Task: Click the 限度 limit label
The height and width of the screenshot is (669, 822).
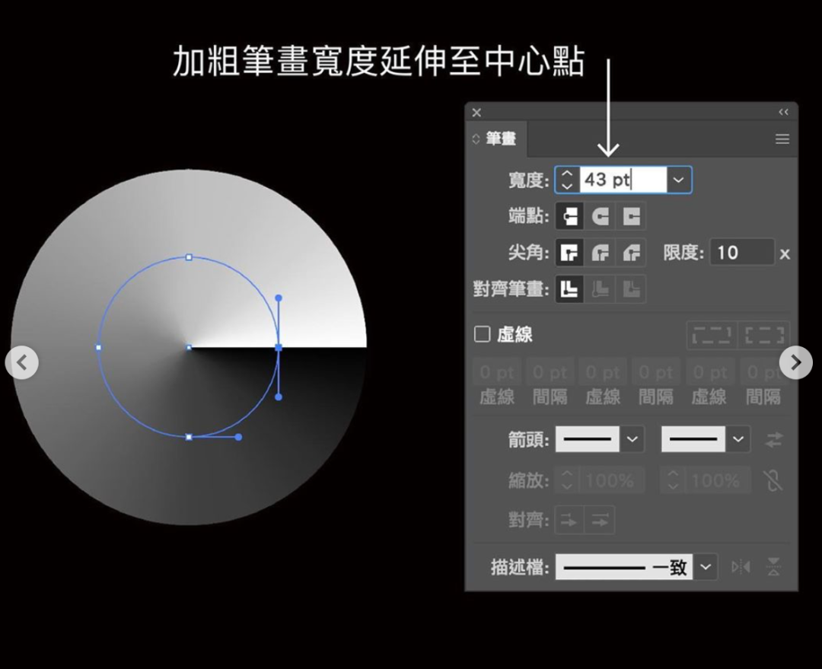Action: pyautogui.click(x=683, y=253)
